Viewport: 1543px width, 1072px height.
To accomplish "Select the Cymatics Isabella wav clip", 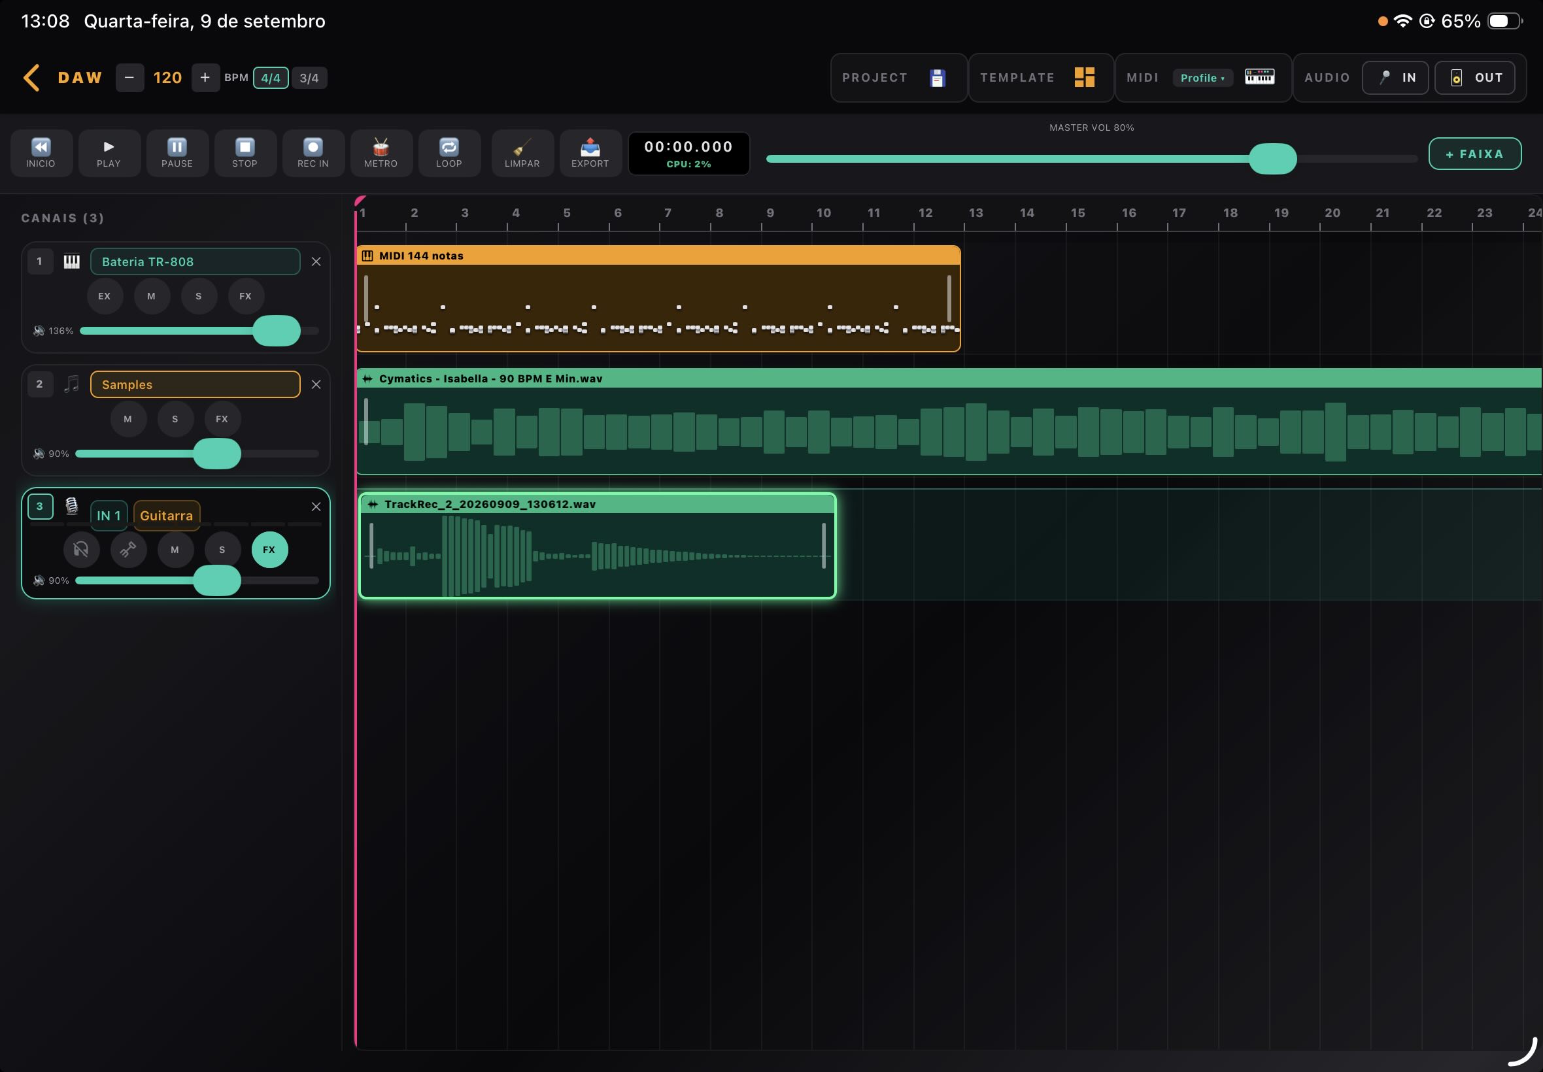I will [x=949, y=422].
